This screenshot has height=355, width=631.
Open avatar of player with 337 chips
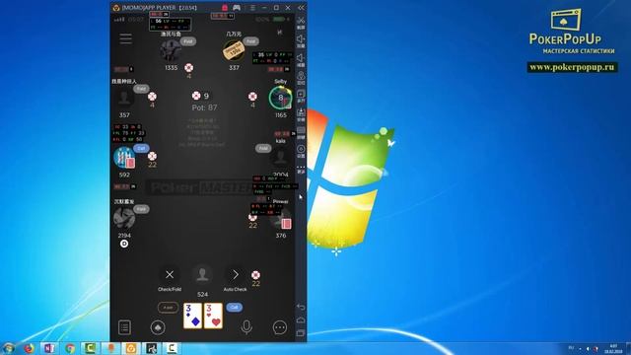point(234,50)
